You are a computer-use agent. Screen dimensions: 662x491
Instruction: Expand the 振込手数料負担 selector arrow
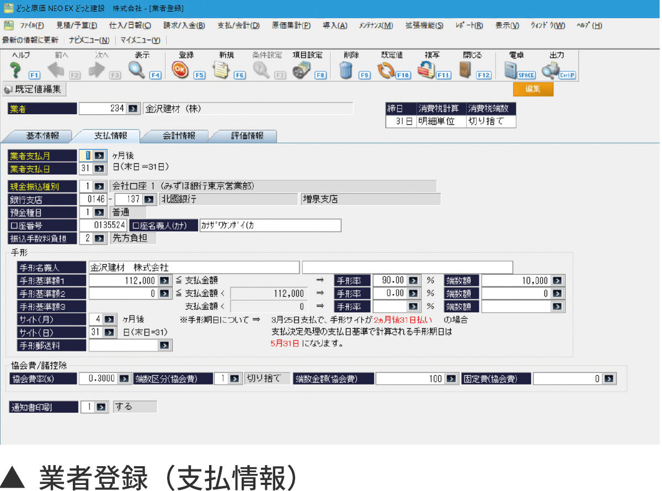[x=98, y=238]
